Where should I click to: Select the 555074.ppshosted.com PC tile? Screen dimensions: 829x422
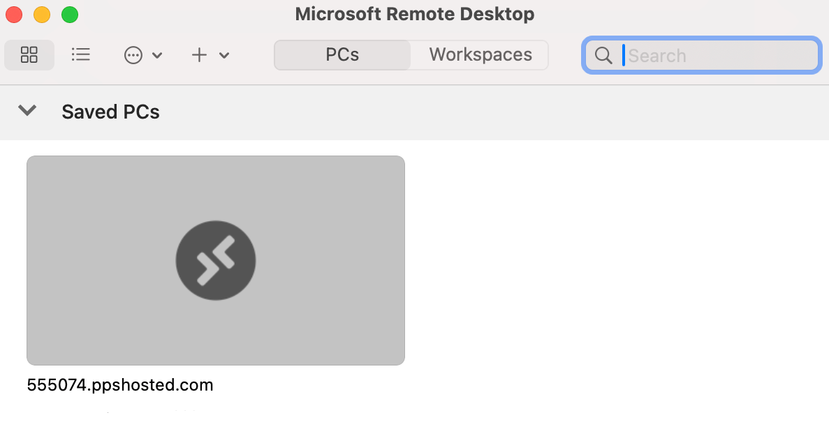(216, 260)
